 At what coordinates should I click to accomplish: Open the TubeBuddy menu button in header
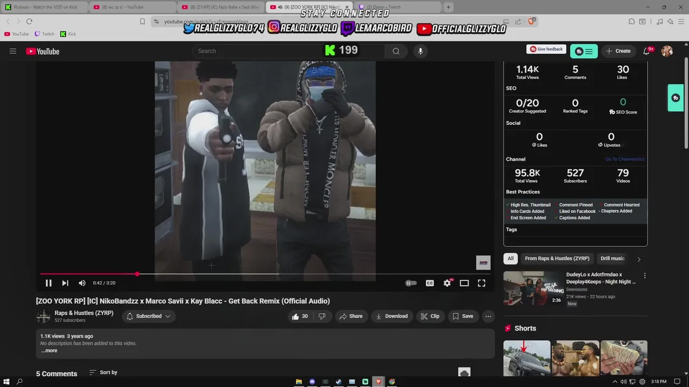584,51
